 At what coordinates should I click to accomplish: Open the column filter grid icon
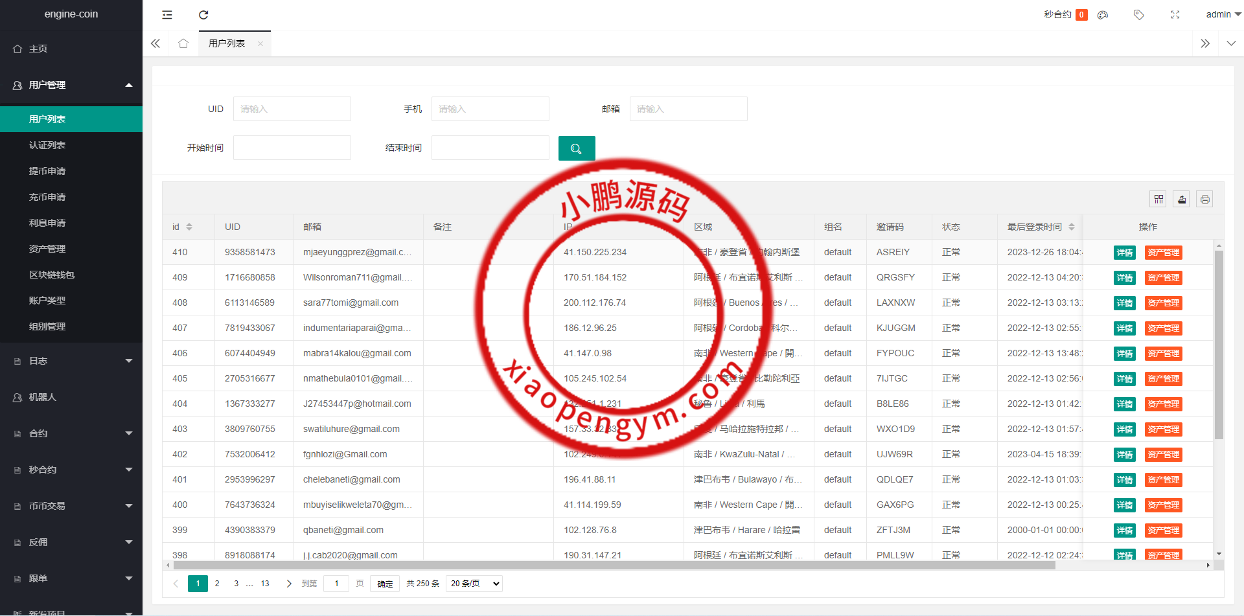(x=1158, y=200)
